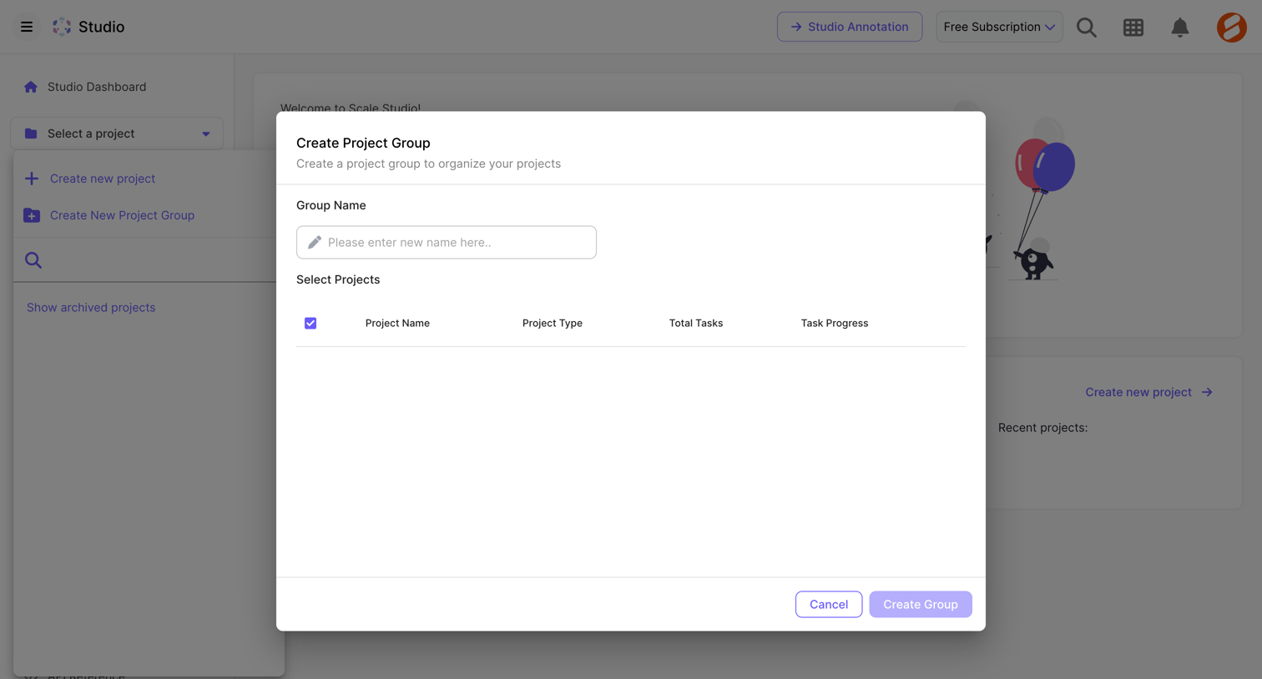Open the hamburger menu icon
The width and height of the screenshot is (1262, 679).
(x=27, y=27)
